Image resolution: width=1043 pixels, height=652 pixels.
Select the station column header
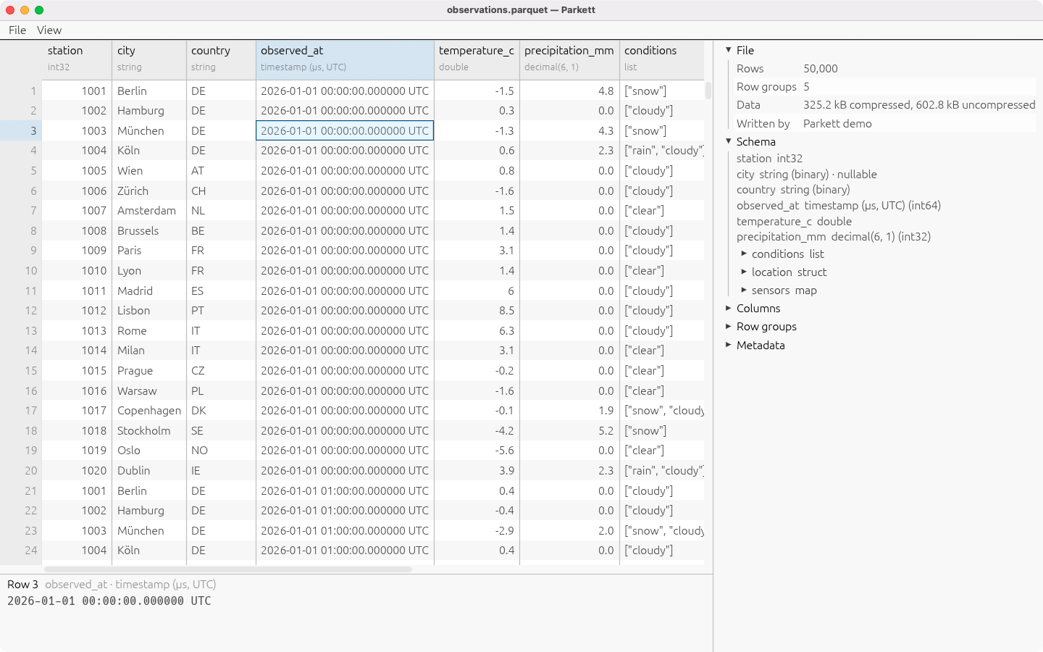[x=77, y=59]
